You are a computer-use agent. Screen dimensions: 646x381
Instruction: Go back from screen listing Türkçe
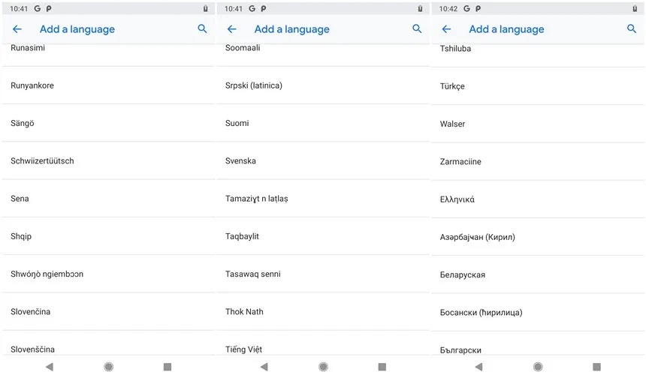tap(447, 29)
